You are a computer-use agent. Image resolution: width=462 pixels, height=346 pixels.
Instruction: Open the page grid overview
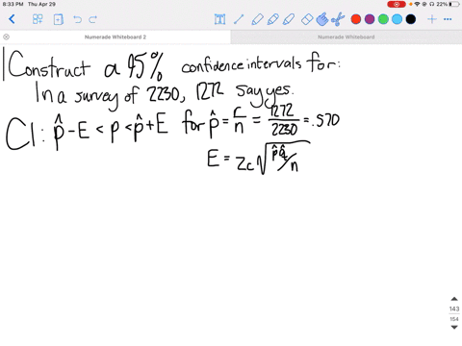pyautogui.click(x=38, y=19)
